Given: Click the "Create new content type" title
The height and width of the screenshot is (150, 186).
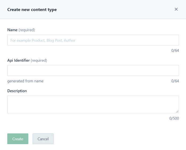Looking at the screenshot, I should click(32, 10).
